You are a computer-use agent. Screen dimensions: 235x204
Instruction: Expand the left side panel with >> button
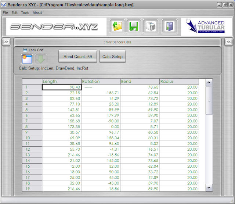(x=7, y=42)
